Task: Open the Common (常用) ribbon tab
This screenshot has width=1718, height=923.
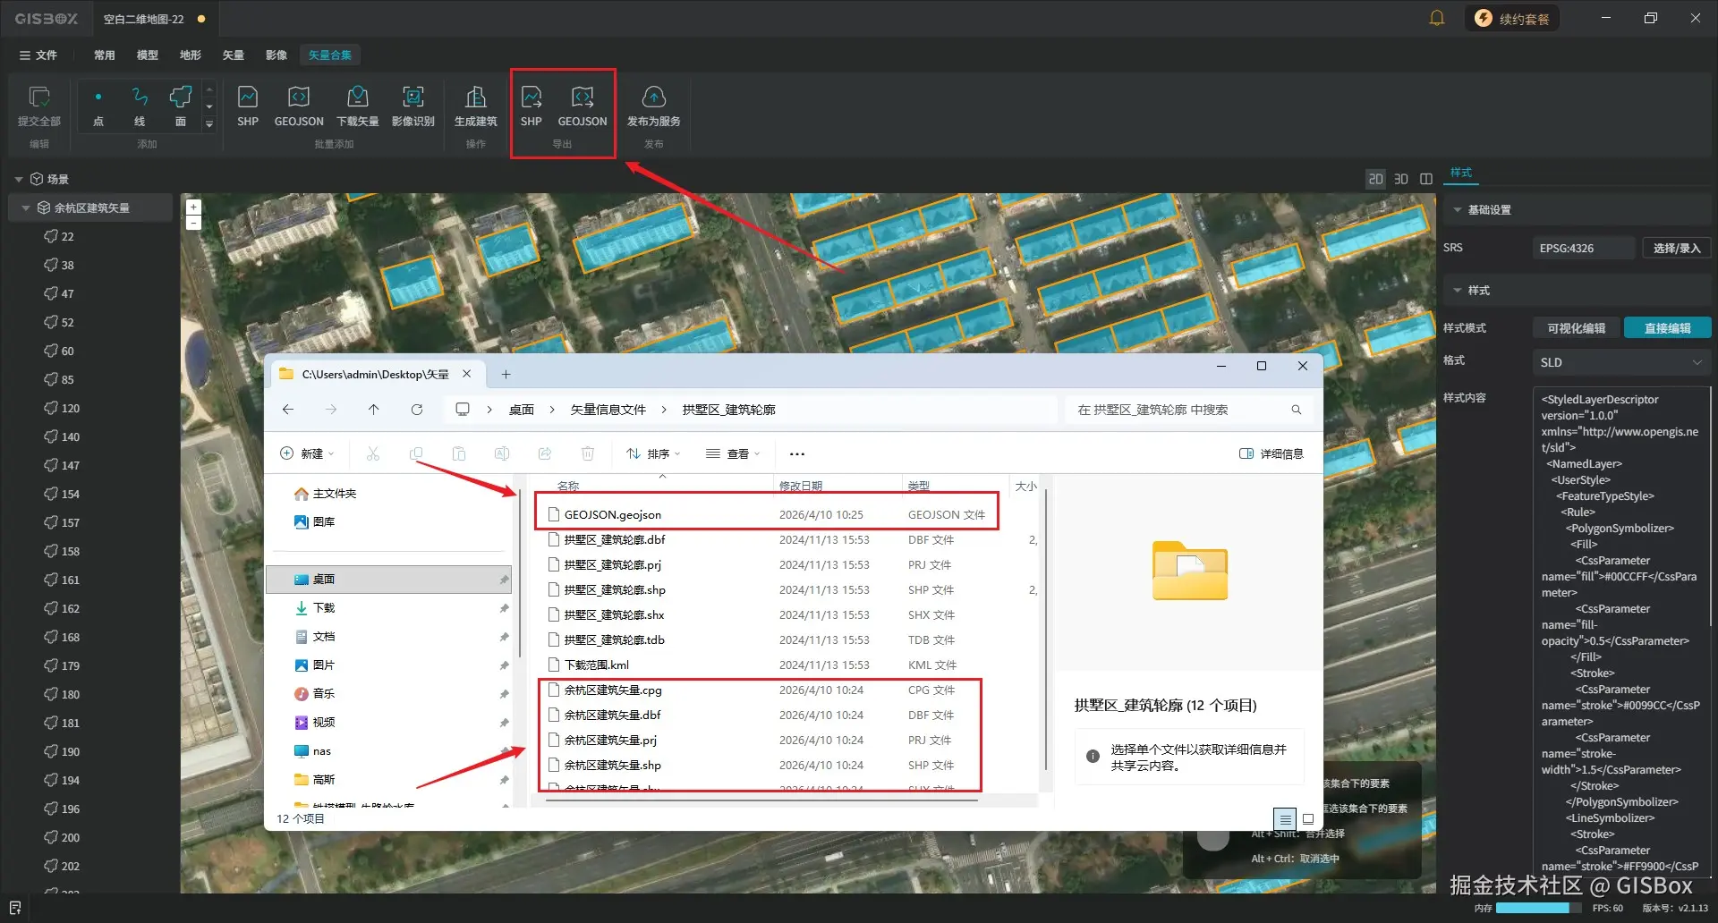Action: pyautogui.click(x=105, y=55)
